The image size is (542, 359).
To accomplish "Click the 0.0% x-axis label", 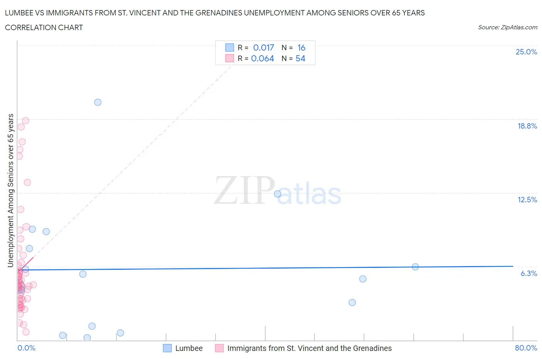I will [x=26, y=348].
